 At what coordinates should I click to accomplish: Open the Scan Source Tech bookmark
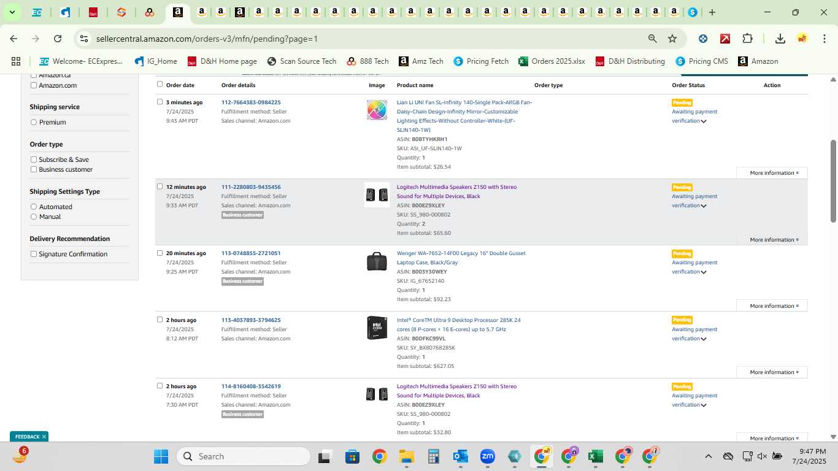coord(302,61)
